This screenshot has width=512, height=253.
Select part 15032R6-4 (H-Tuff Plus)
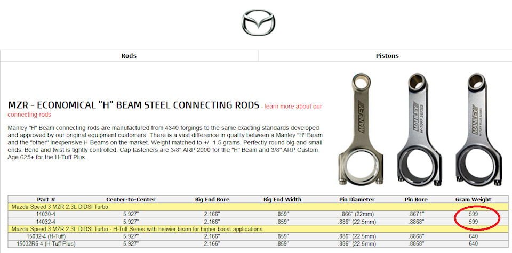point(46,243)
